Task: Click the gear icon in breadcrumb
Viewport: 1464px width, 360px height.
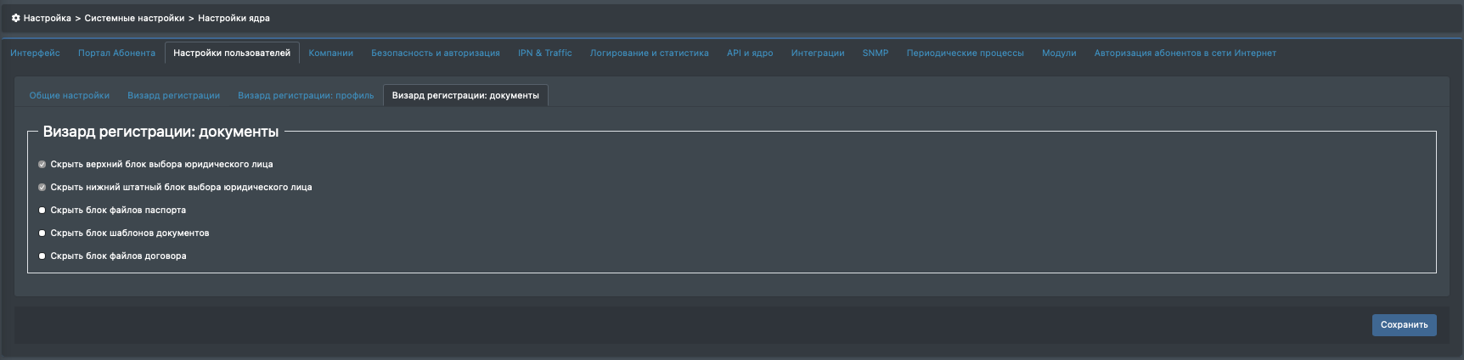Action: (15, 18)
